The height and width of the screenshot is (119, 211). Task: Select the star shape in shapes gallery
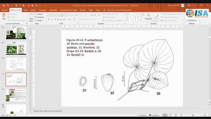(141, 20)
